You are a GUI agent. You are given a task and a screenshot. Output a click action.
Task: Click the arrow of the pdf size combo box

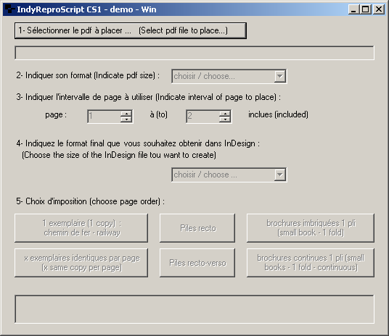[280, 76]
